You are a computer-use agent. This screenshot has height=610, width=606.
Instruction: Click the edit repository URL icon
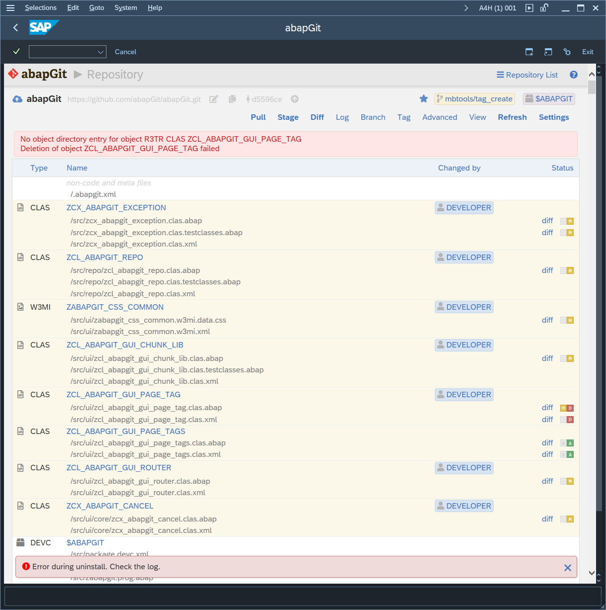(x=213, y=99)
